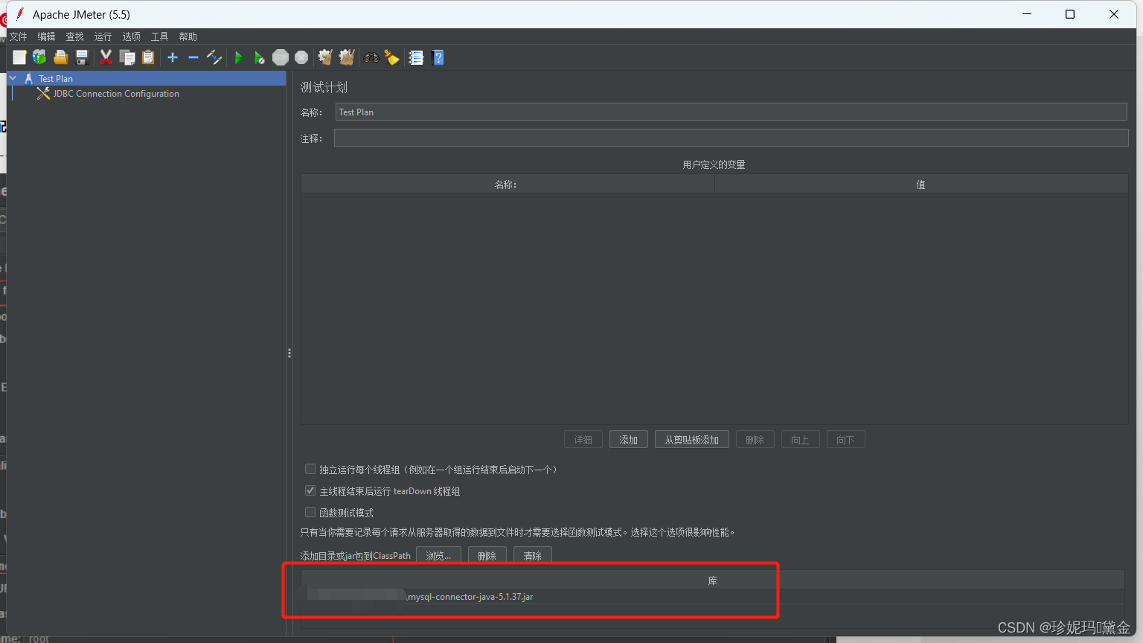Open the 编辑 menu
Viewport: 1143px width, 643px height.
tap(47, 36)
